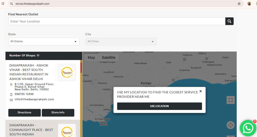This screenshot has width=257, height=137.
Task: Open Ashok Vihar Dasaprakash logo thumbnail
Action: coord(67,72)
